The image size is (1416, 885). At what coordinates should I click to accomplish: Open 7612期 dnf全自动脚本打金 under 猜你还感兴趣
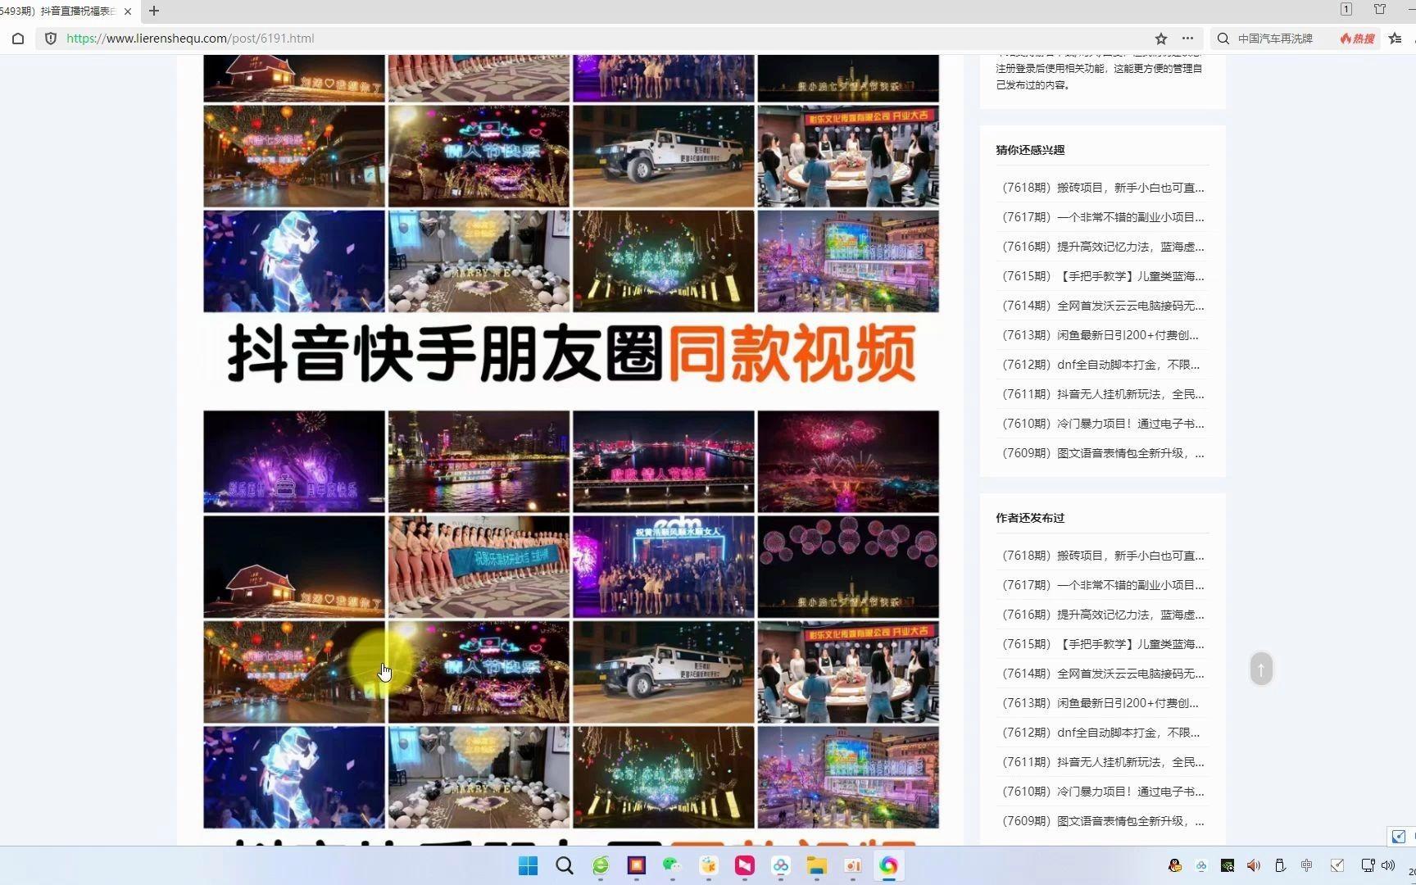click(x=1101, y=365)
